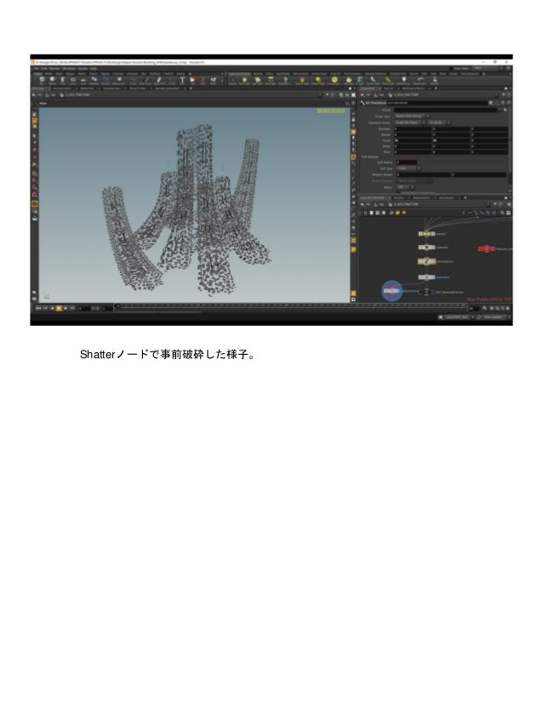Click the Translate X value field
Screen dimensions: 543x724
[413, 128]
